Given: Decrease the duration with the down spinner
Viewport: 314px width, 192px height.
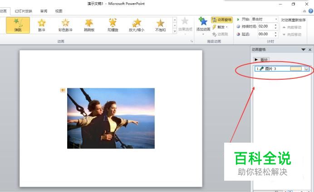Looking at the screenshot, I should click(276, 28).
